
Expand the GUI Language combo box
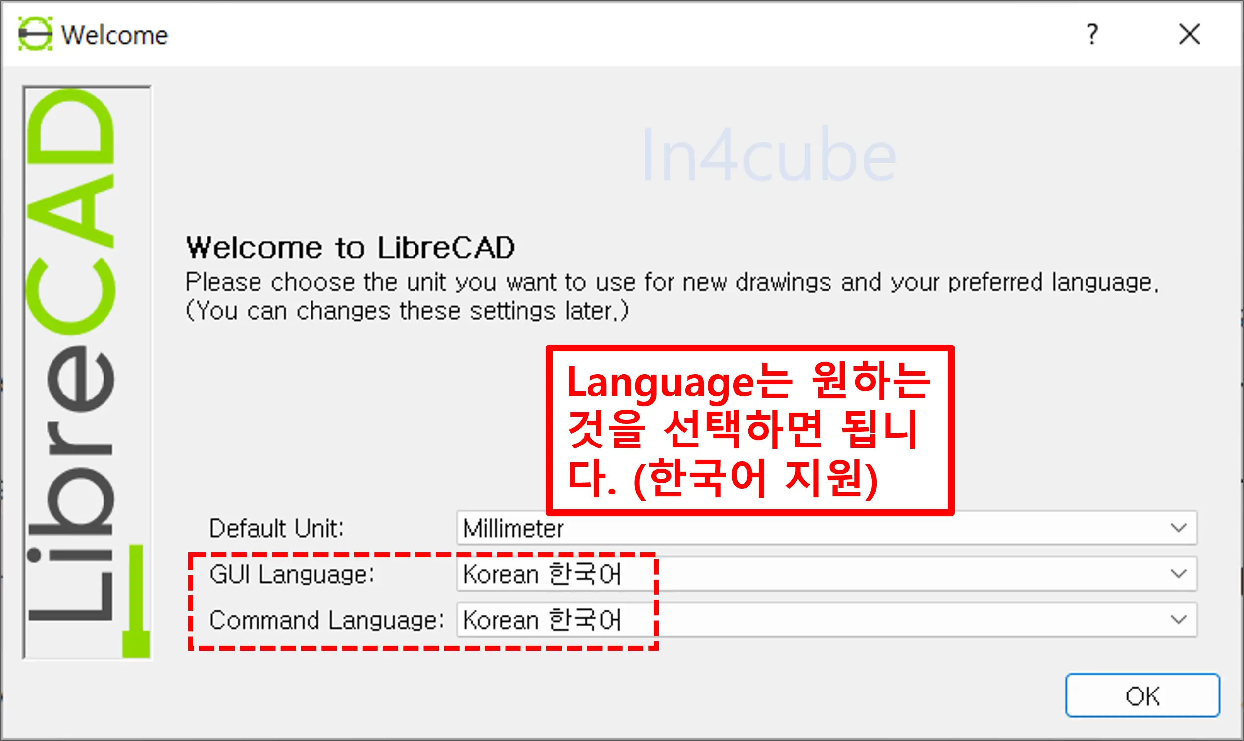tap(827, 574)
